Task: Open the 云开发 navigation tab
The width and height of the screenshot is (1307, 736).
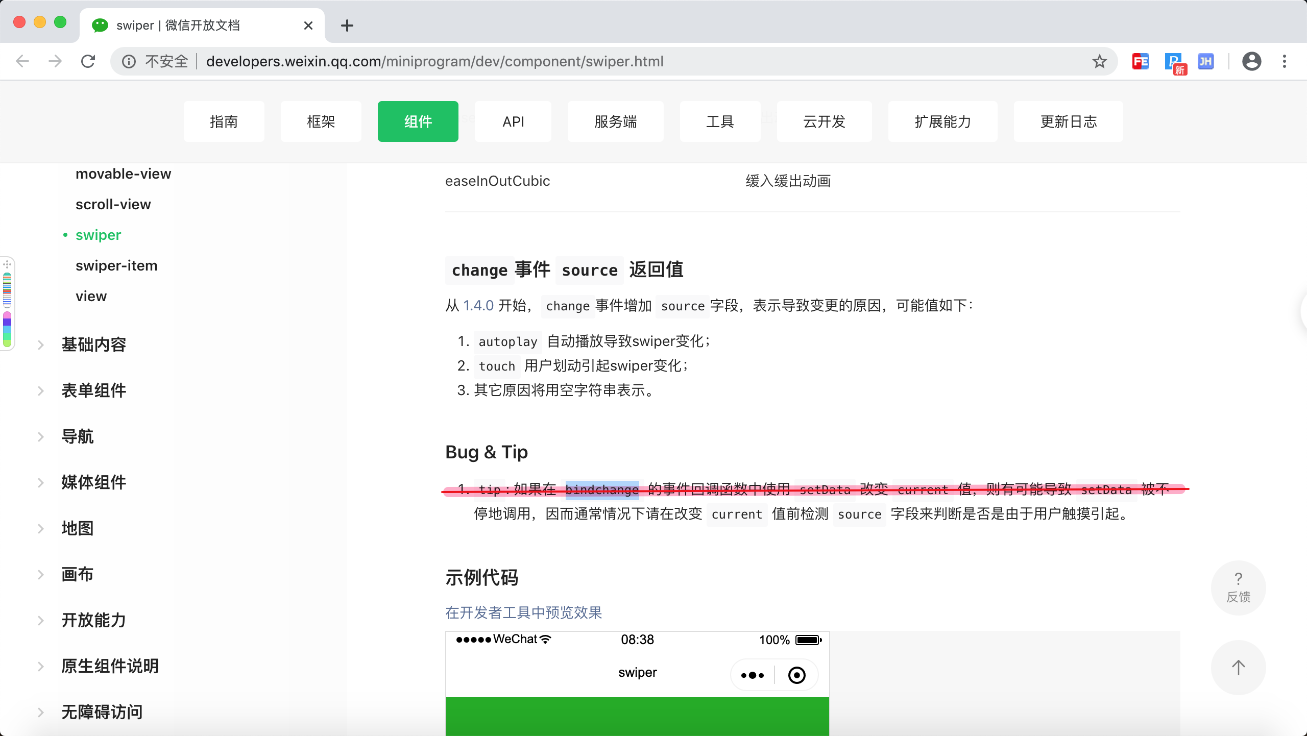Action: 824,121
